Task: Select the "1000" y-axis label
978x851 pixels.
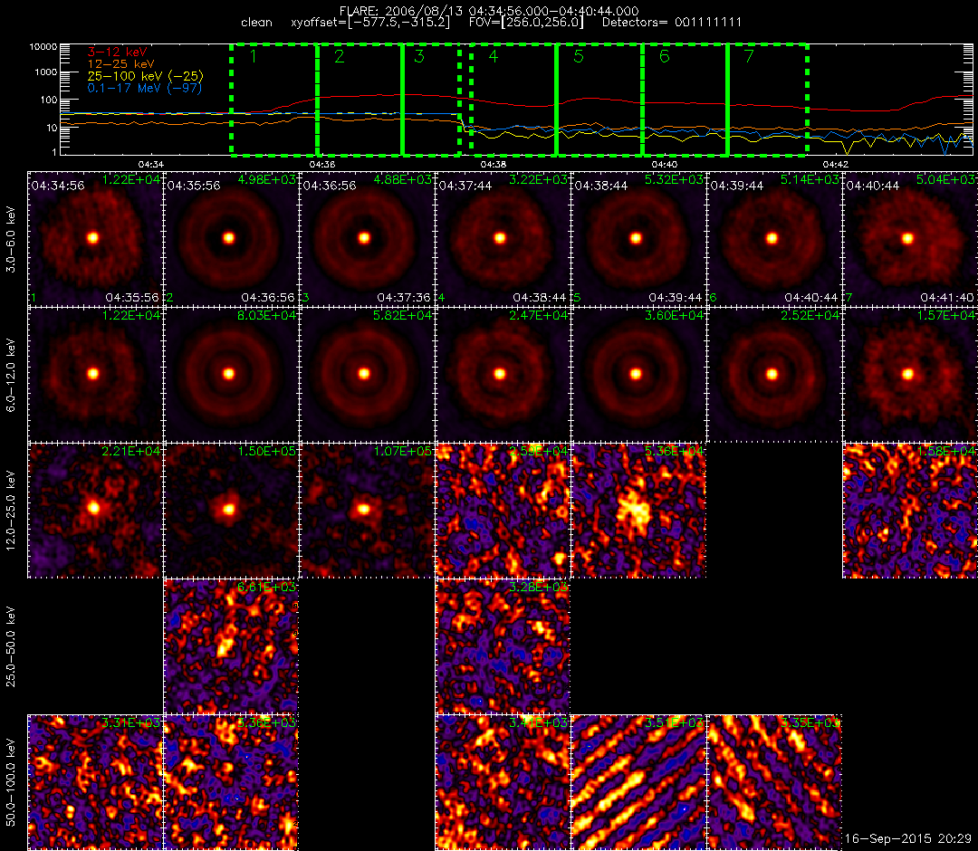Action: [47, 72]
